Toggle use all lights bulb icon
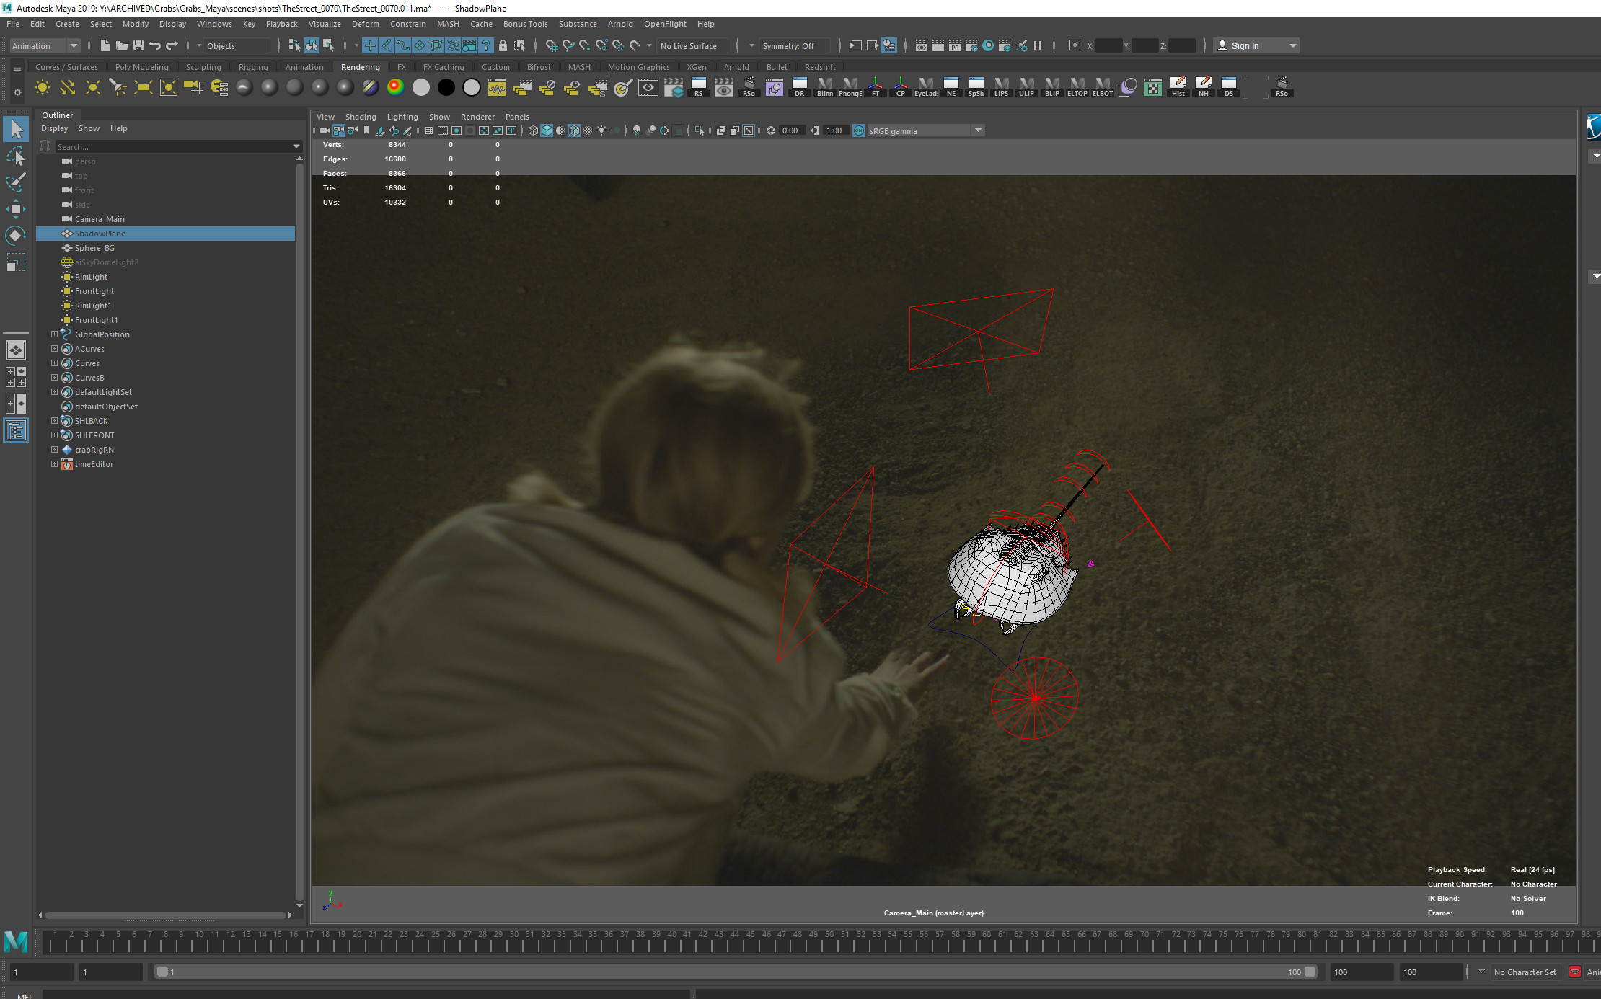Viewport: 1601px width, 999px height. tap(601, 130)
